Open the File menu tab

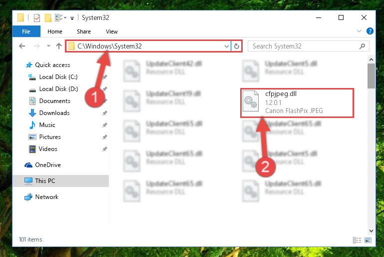click(26, 31)
